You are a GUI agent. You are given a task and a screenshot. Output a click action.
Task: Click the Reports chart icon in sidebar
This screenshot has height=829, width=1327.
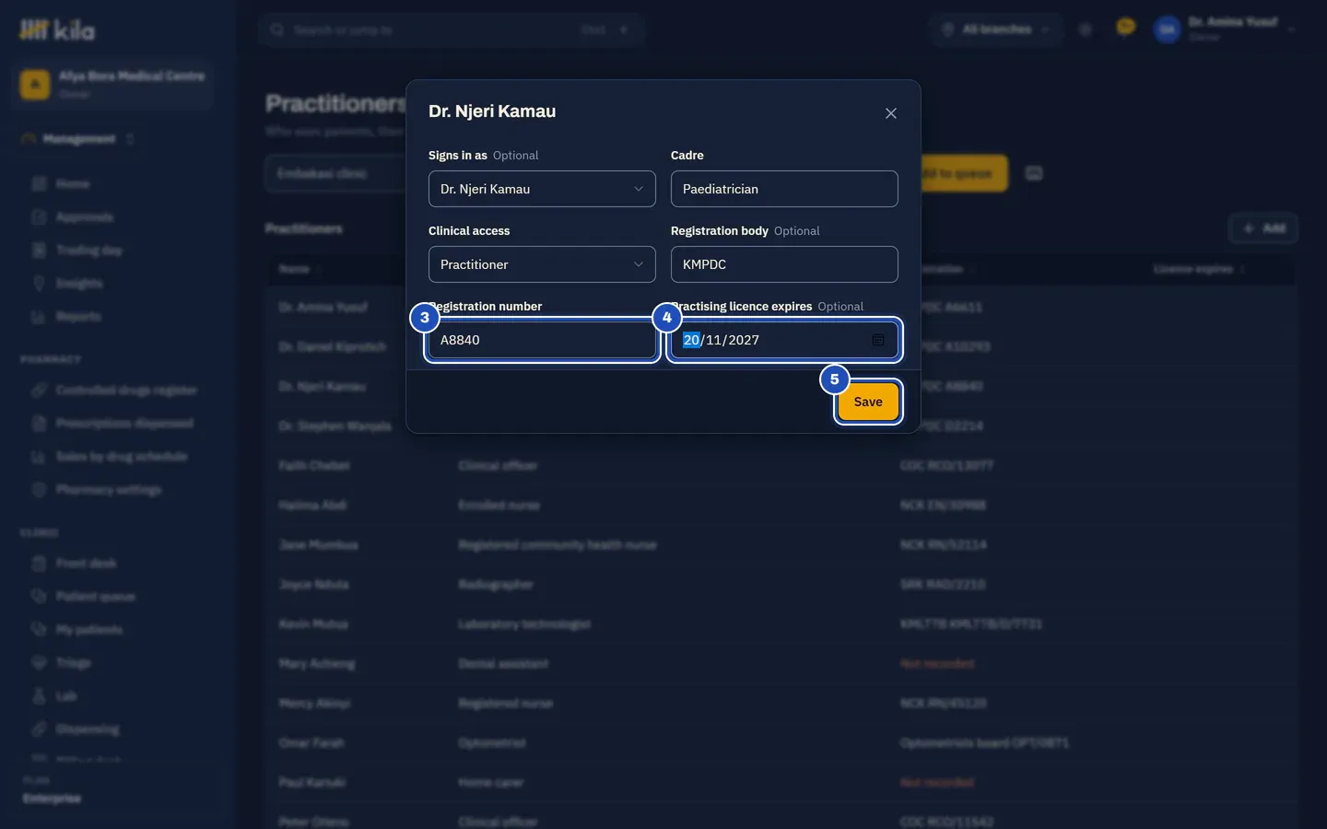[39, 317]
